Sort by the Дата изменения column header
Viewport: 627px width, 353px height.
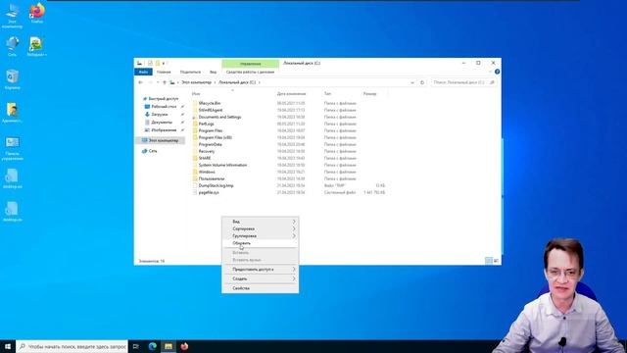tap(291, 94)
